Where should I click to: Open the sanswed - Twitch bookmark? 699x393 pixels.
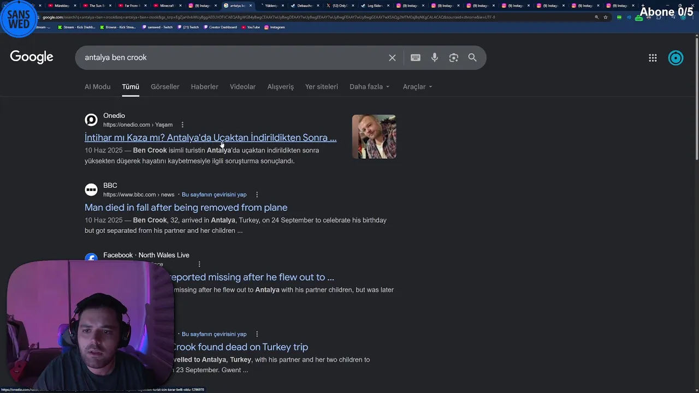click(157, 27)
